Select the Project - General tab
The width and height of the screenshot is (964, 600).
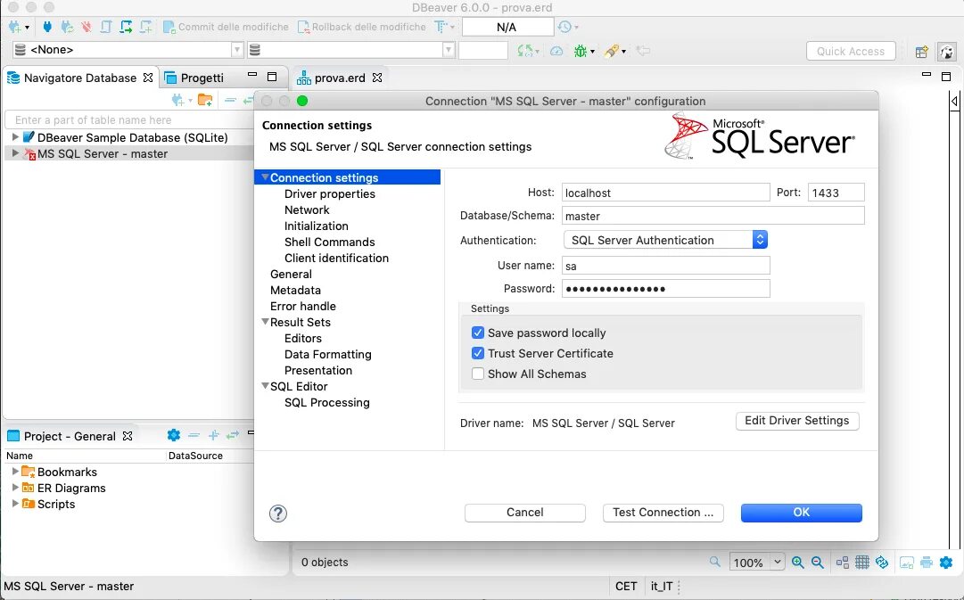click(x=69, y=436)
